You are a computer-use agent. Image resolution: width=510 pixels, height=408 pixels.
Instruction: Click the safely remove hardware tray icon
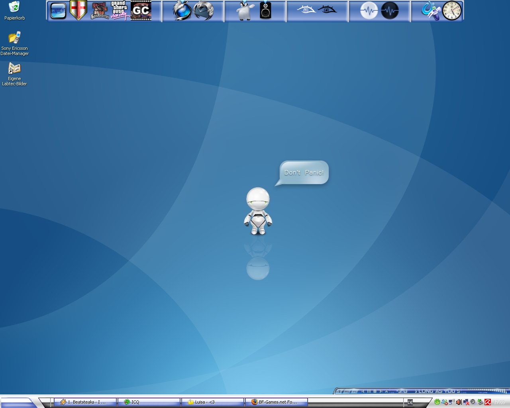480,402
